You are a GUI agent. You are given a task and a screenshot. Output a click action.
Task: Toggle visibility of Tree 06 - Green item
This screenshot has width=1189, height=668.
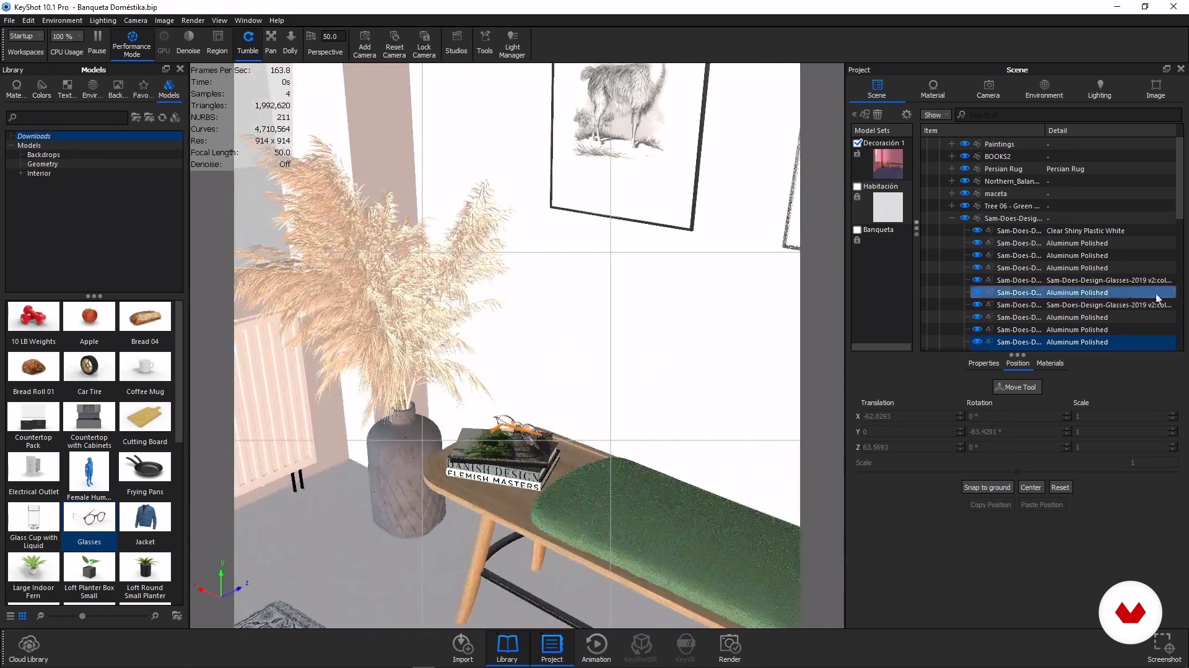click(x=964, y=205)
